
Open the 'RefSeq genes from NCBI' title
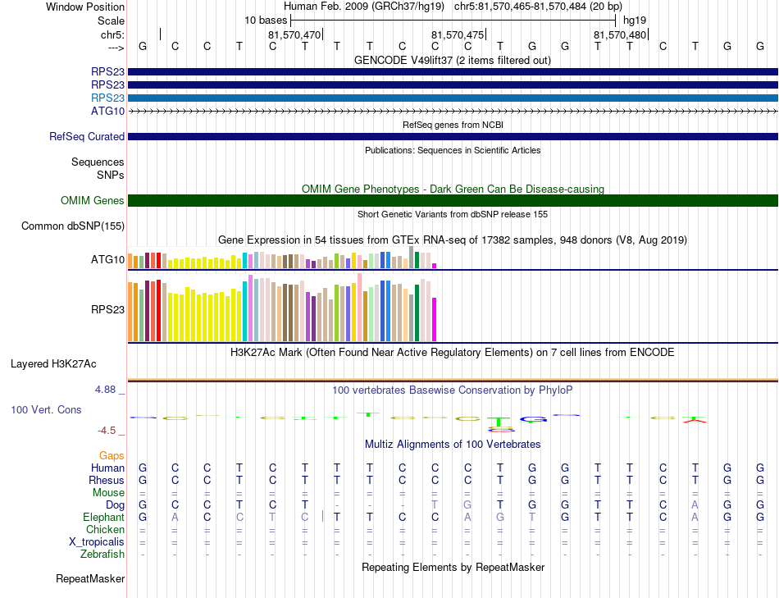pyautogui.click(x=453, y=125)
